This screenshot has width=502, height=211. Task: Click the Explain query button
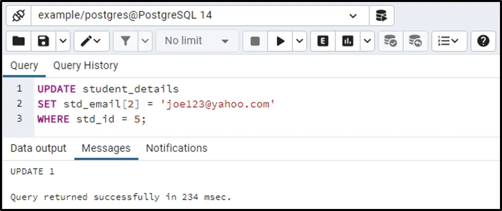coord(323,41)
